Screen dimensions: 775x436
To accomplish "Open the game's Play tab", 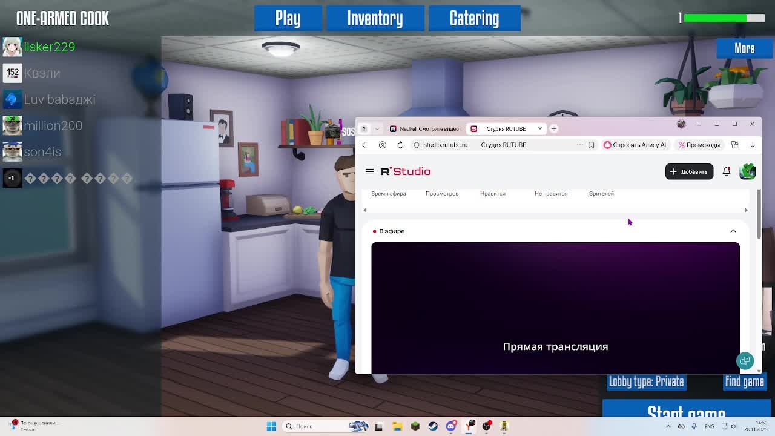I will pos(288,18).
